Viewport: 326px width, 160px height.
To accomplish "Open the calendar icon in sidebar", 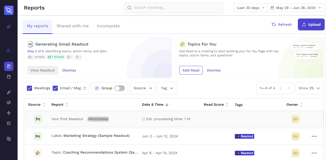I will (x=9, y=77).
